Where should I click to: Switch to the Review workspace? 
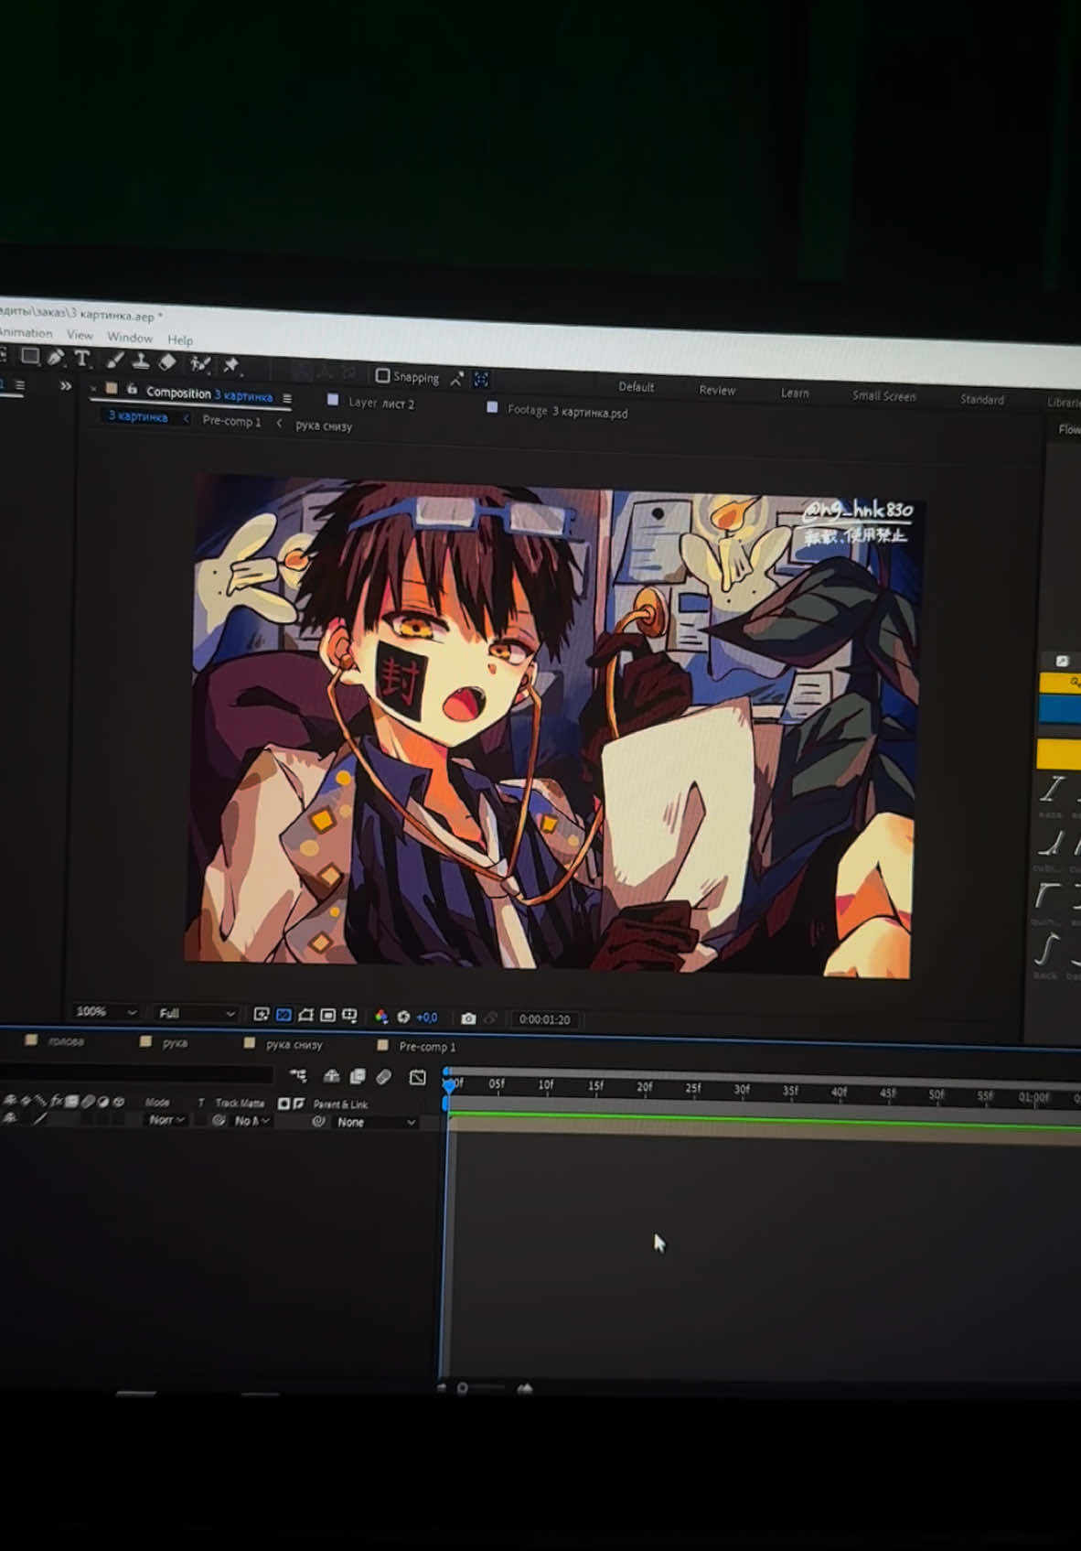click(x=717, y=390)
